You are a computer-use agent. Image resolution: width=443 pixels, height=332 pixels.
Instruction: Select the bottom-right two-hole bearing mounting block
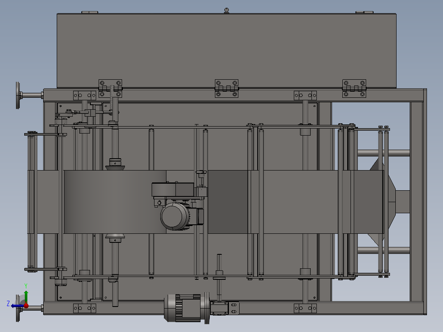point(305,308)
